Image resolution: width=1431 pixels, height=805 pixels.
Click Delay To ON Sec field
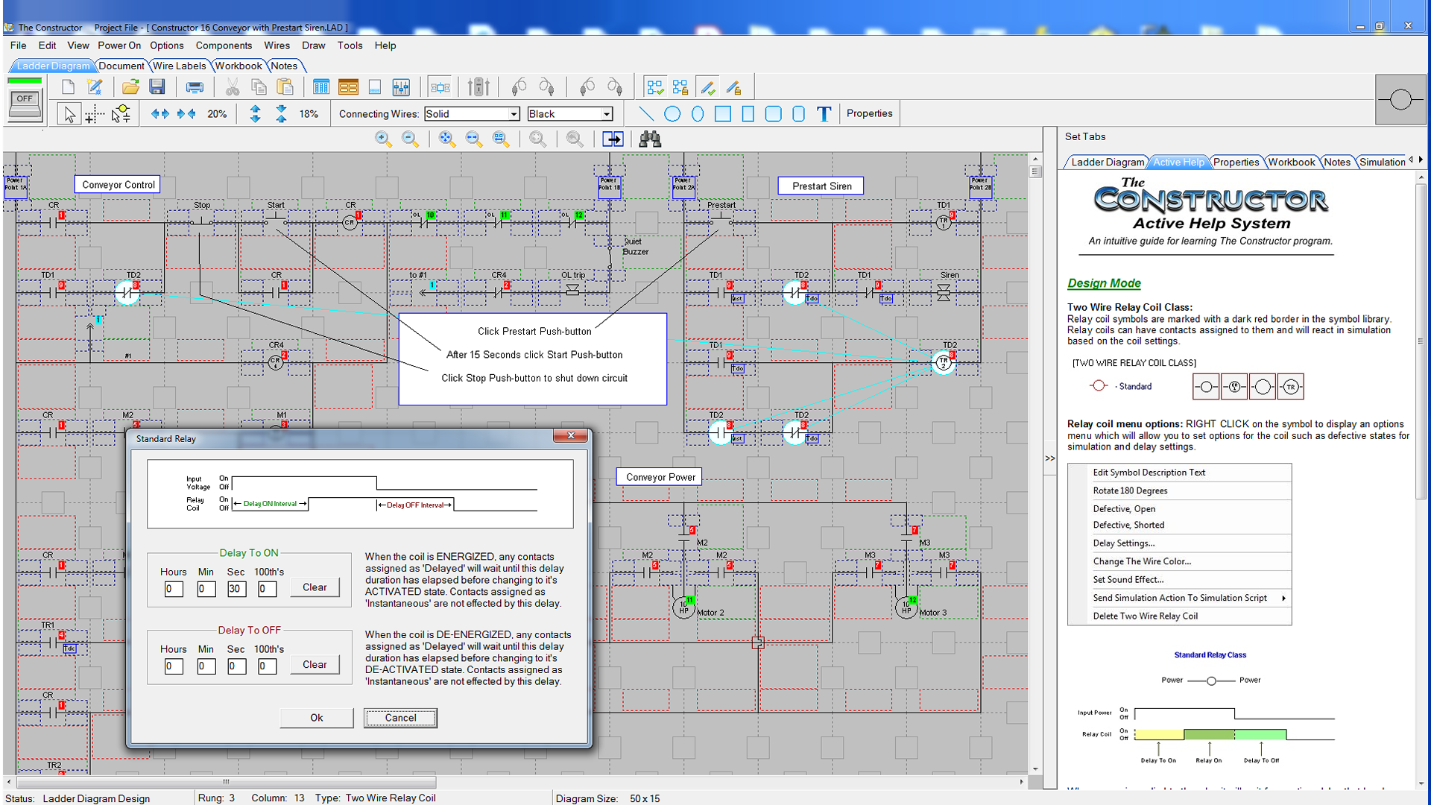coord(236,589)
